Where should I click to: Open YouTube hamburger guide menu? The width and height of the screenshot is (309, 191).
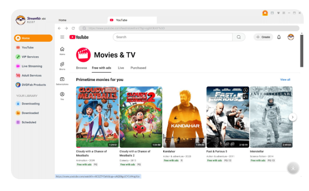[x=62, y=37]
